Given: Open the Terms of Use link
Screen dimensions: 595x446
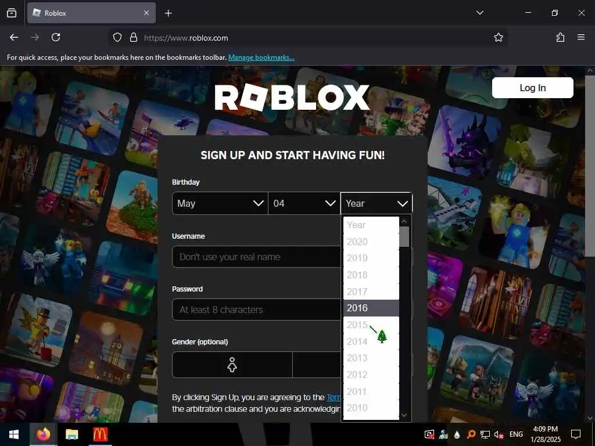Looking at the screenshot, I should [x=334, y=397].
